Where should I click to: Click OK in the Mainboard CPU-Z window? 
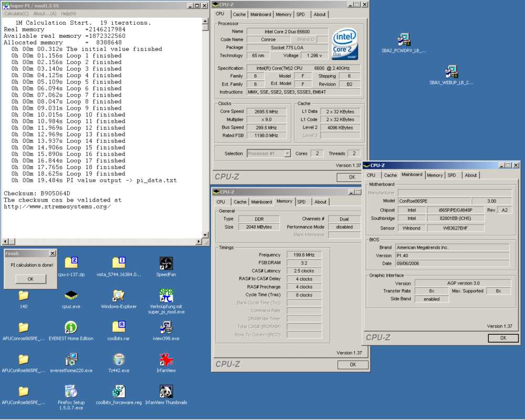click(x=502, y=338)
